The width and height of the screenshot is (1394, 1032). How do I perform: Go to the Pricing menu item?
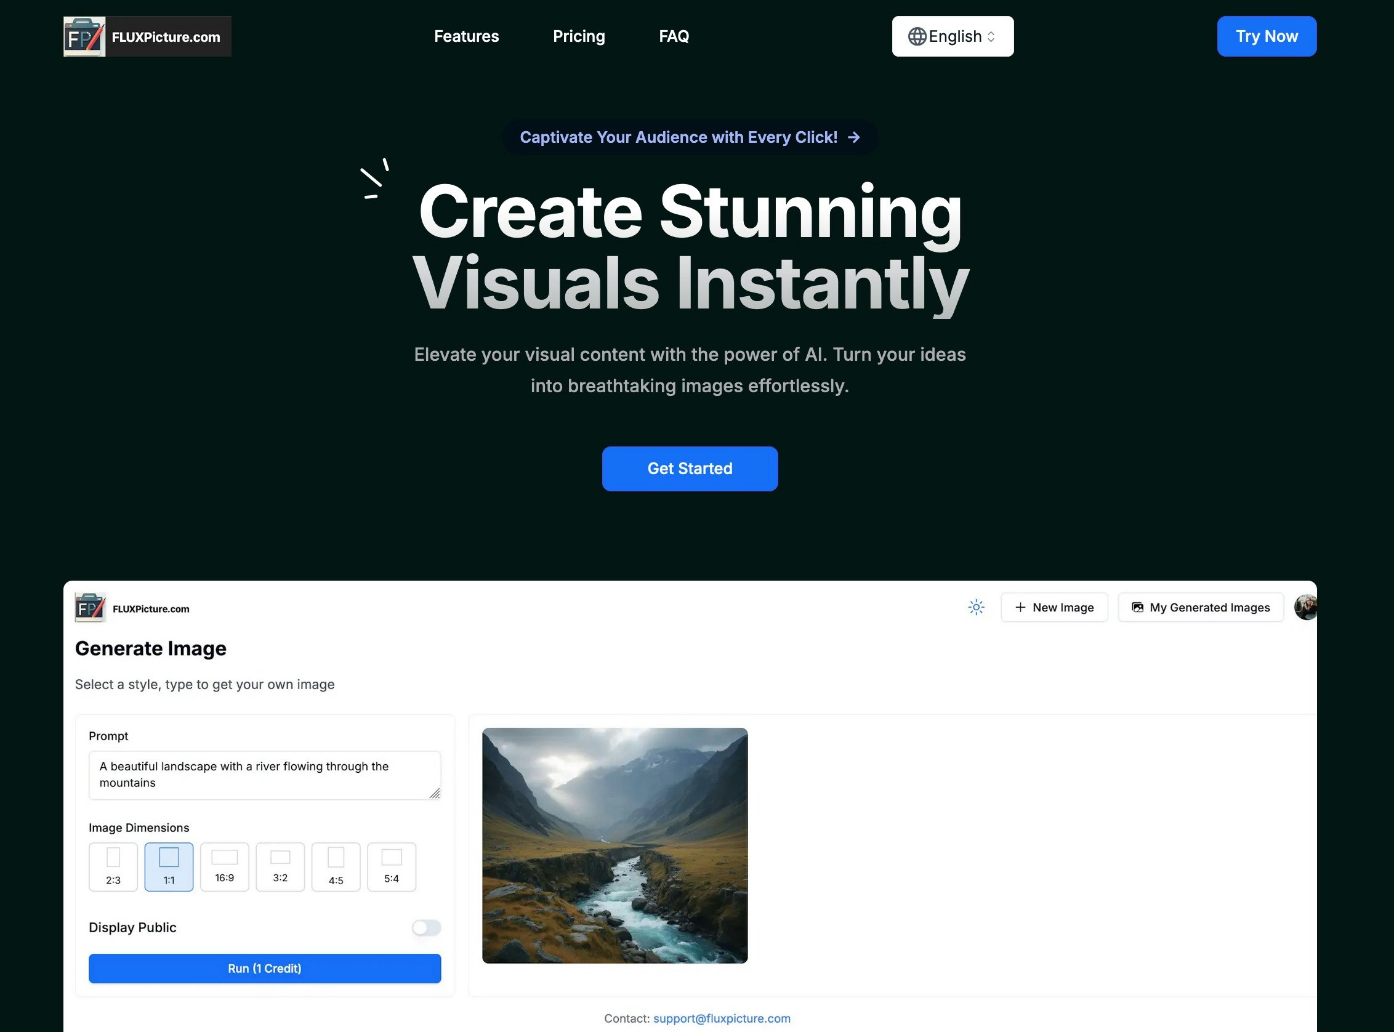[578, 37]
